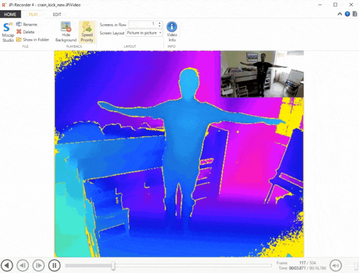Enable Speed Priority playback mode

[x=87, y=32]
